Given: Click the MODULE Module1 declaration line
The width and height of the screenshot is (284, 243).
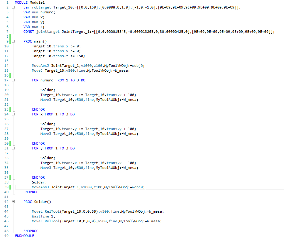Looking at the screenshot, I should click(x=30, y=2).
